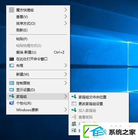The width and height of the screenshot is (138, 140).
Task: Expand the 排序方式(O) submenu arrow
Action: point(66,23)
